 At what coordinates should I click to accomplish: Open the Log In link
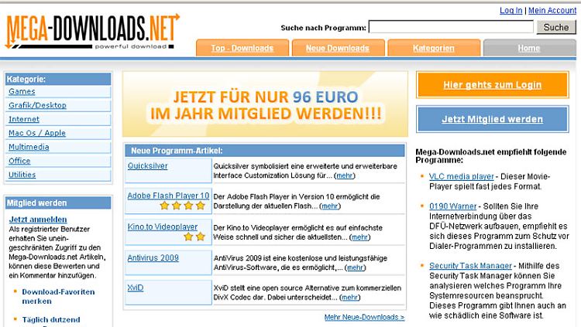click(511, 10)
